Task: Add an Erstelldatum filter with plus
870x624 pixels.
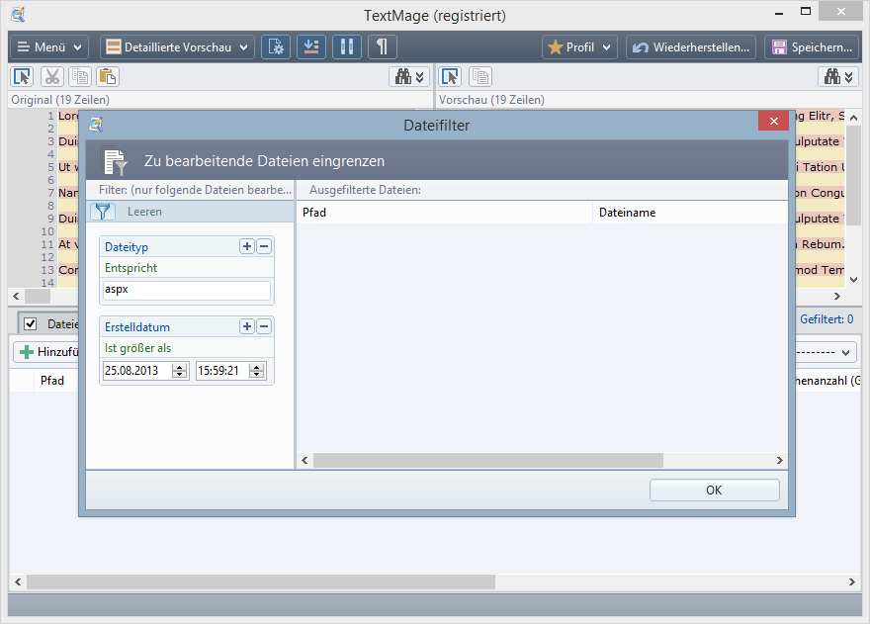Action: [247, 326]
